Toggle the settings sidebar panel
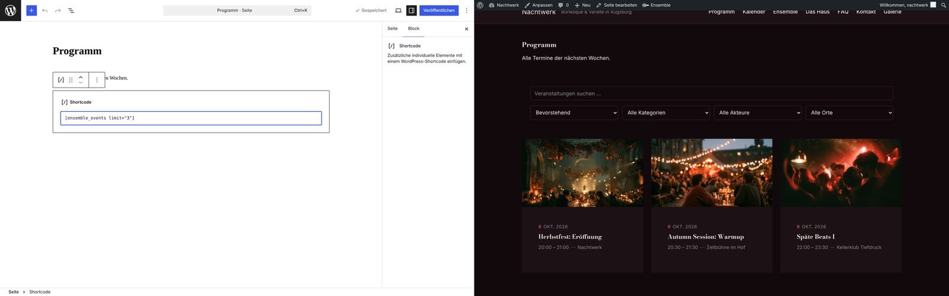 tap(412, 10)
